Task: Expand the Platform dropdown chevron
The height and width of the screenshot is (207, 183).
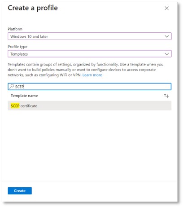Action: [167, 36]
